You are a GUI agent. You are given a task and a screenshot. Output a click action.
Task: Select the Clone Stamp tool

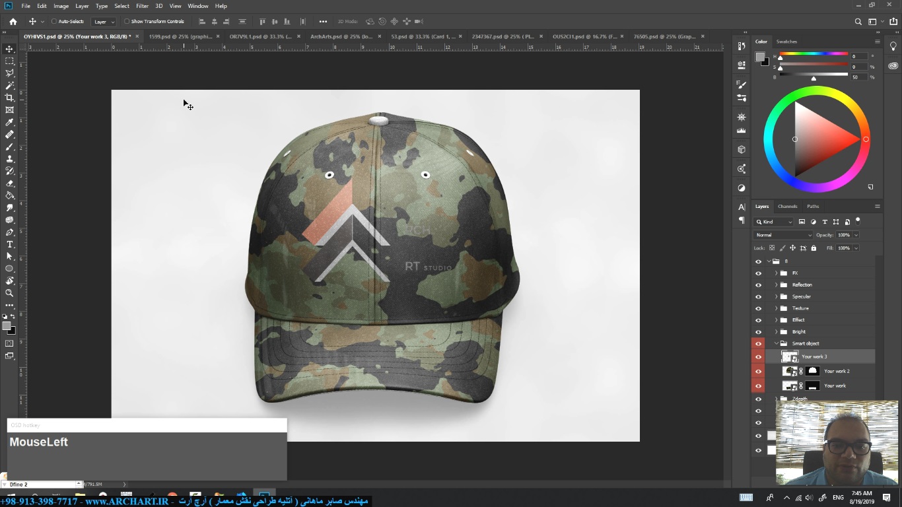coord(9,158)
